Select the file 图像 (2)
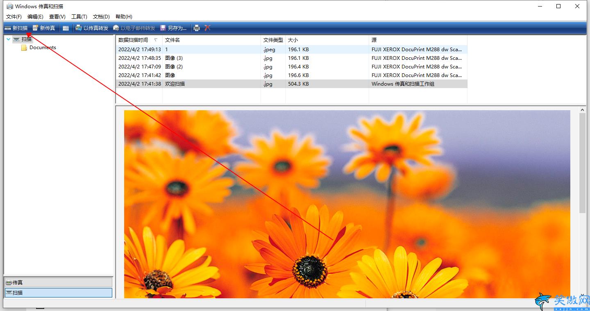 (x=292, y=67)
